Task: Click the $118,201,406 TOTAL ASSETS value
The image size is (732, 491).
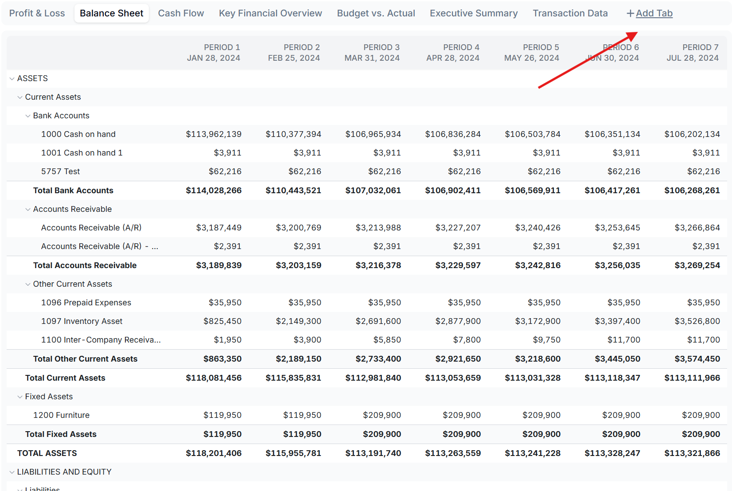Action: click(x=214, y=453)
